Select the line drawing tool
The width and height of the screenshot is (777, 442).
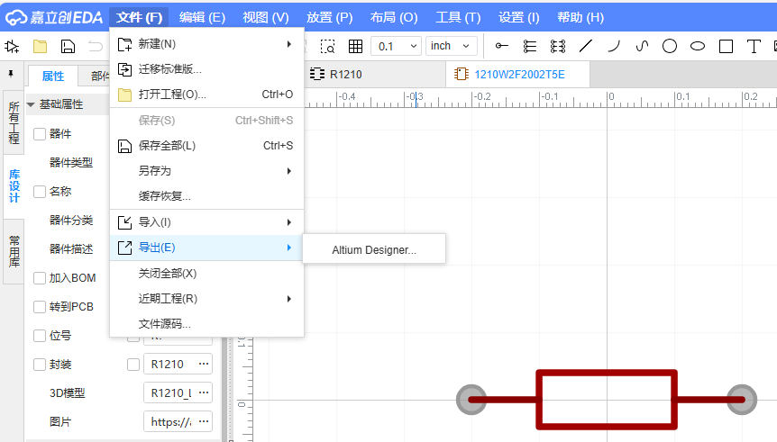point(586,46)
